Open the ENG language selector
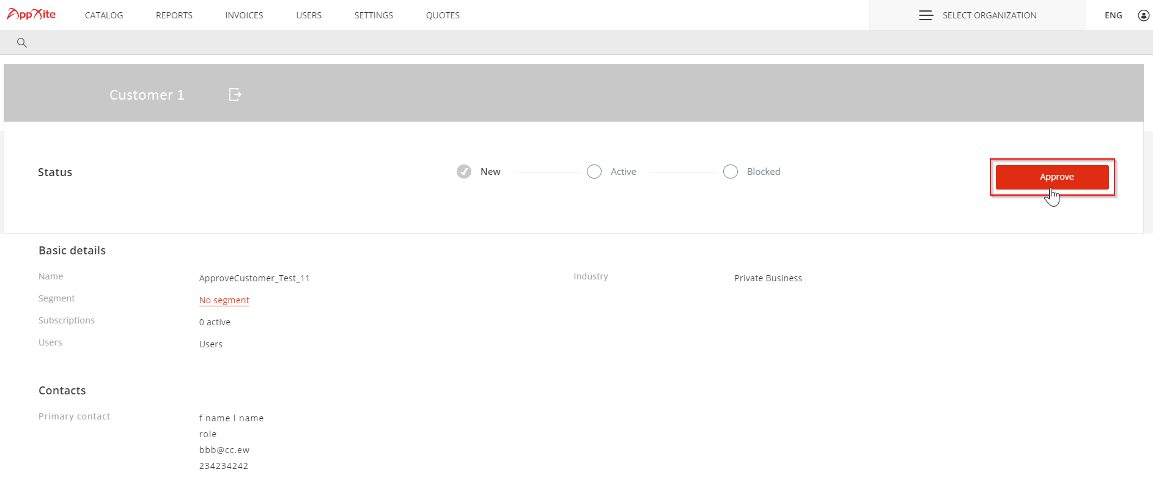Viewport: 1153px width, 502px height. (x=1113, y=15)
